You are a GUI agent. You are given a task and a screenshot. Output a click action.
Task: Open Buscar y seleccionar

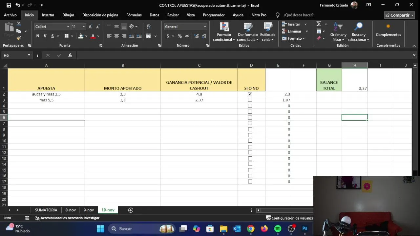(x=358, y=32)
